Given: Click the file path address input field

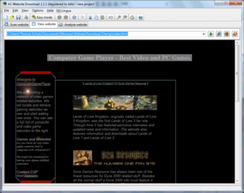Looking at the screenshot, I should 102,33.
